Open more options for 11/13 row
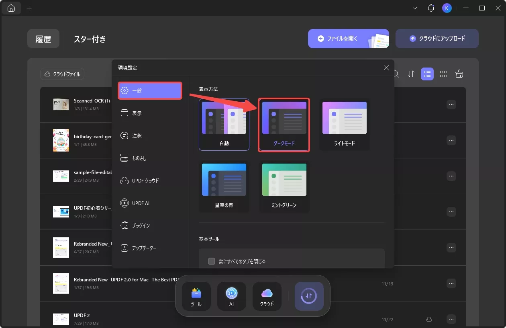Viewport: 506px width, 328px height. click(451, 283)
